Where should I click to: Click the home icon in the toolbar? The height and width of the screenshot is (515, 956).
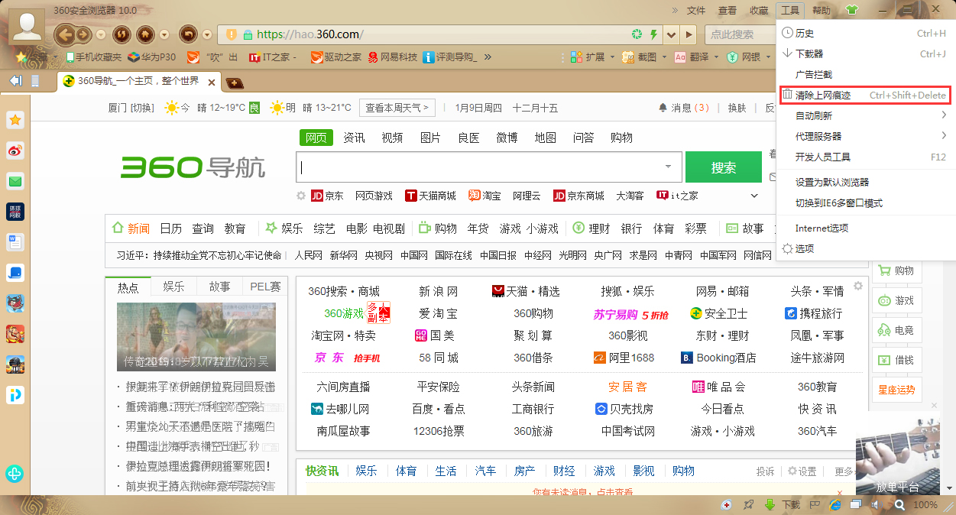(144, 35)
